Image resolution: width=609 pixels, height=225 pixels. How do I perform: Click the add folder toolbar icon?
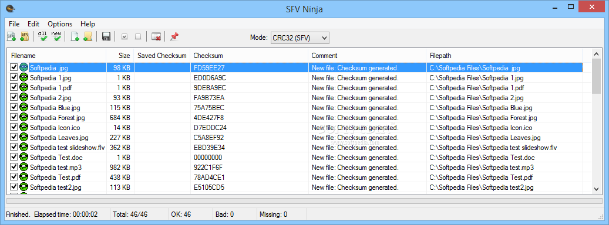click(88, 37)
